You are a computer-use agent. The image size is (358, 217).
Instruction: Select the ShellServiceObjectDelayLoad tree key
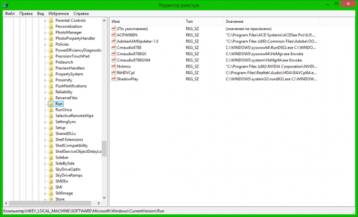[x=78, y=151]
